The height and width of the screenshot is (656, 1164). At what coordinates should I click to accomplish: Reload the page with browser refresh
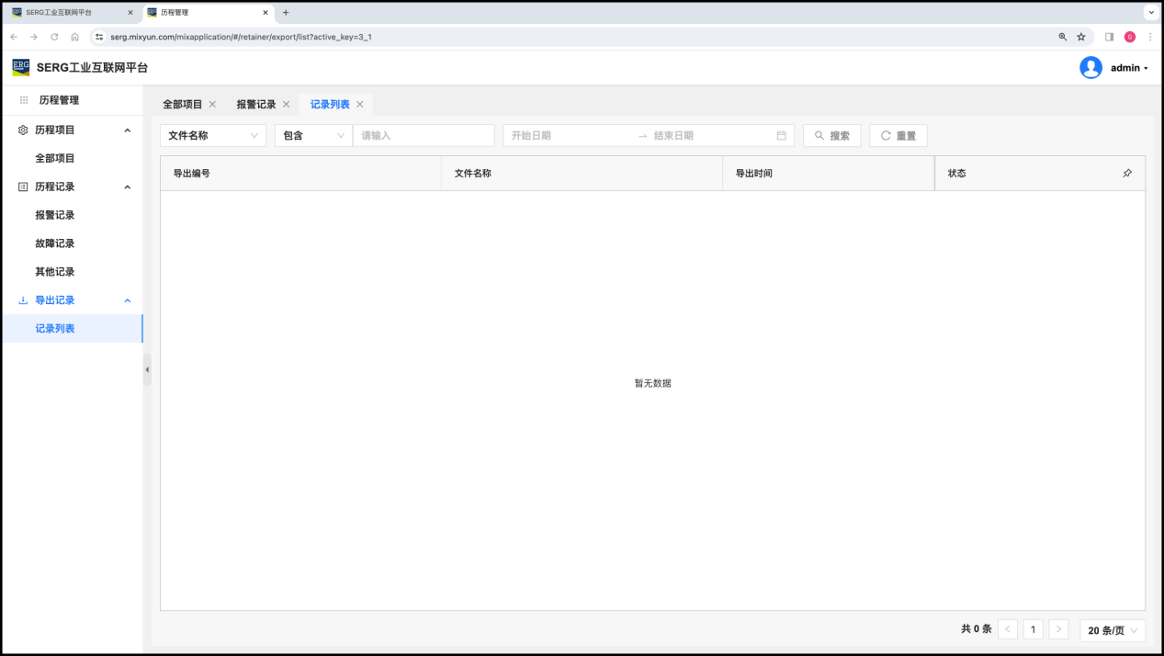pos(54,37)
